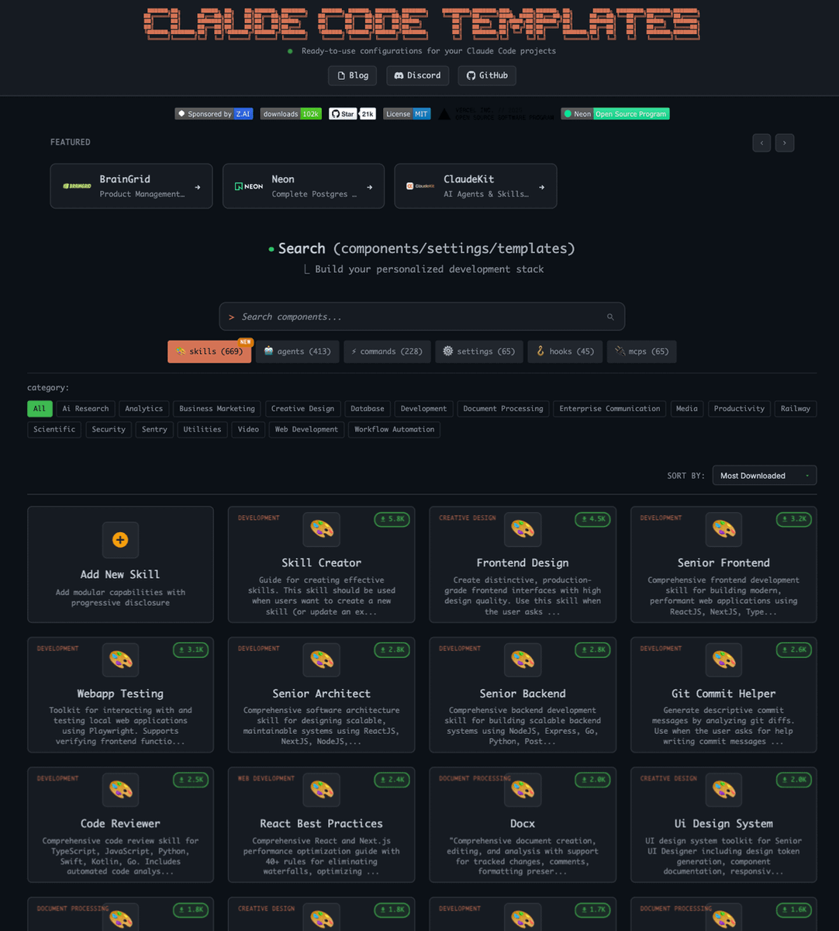
Task: Open the Neon featured card
Action: coord(303,186)
